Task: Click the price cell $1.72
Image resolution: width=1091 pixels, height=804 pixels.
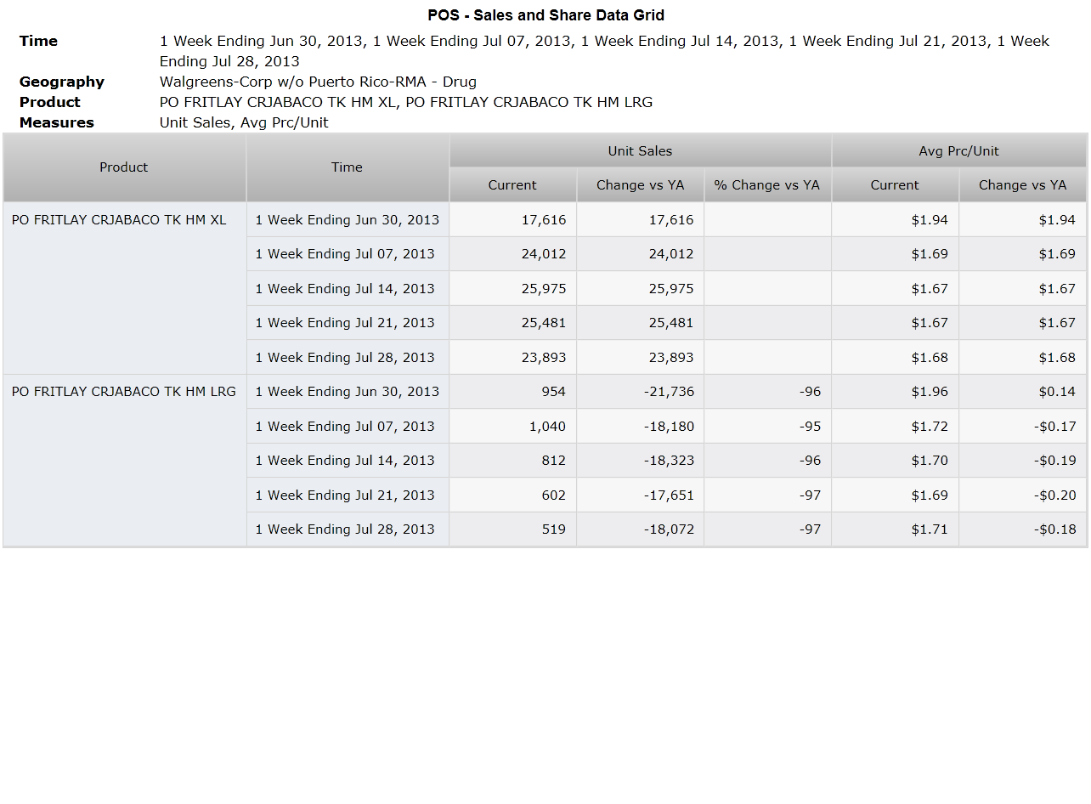Action: pyautogui.click(x=896, y=426)
